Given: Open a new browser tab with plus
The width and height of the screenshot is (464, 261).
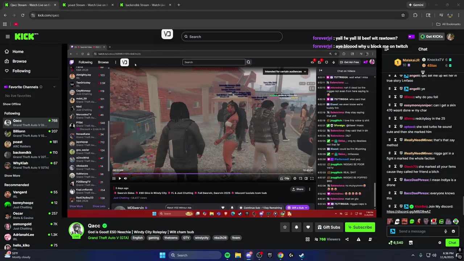Looking at the screenshot, I should [x=179, y=5].
